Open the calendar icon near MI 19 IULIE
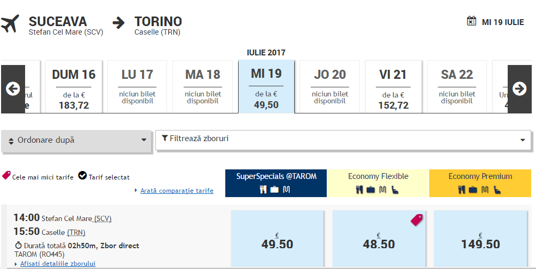The width and height of the screenshot is (536, 269). pos(471,21)
